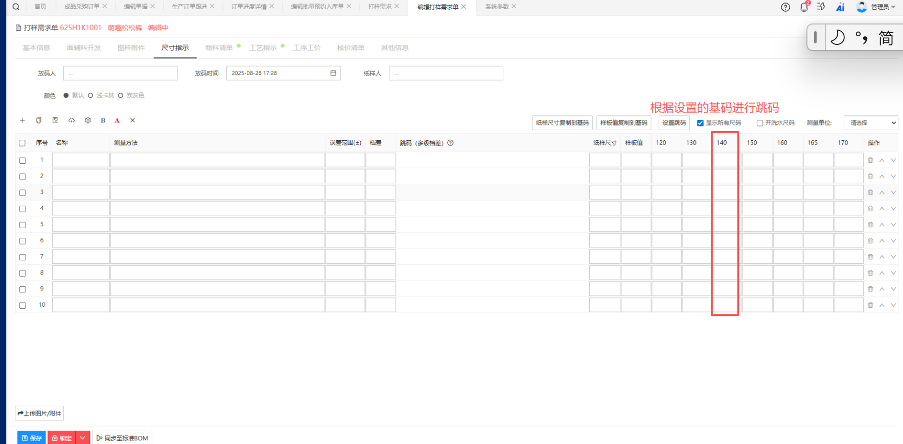The image size is (903, 444).
Task: Click the 放码人 input field
Action: pos(120,73)
